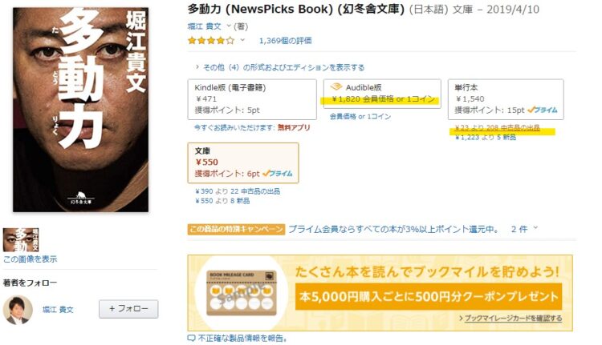Click the Prime badge in 文庫 box
Image resolution: width=602 pixels, height=345 pixels.
pyautogui.click(x=278, y=174)
